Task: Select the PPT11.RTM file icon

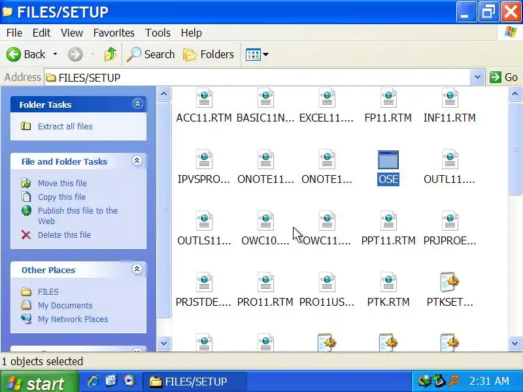Action: point(388,221)
